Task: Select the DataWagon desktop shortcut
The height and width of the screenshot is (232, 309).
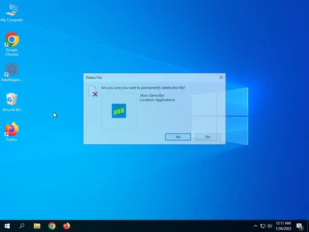Action: pyautogui.click(x=12, y=72)
